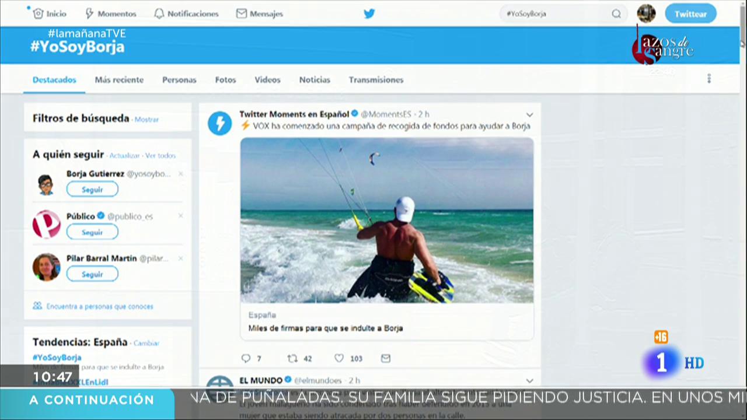Open the Twitter Moments lightning avatar
This screenshot has width=747, height=420.
[220, 123]
